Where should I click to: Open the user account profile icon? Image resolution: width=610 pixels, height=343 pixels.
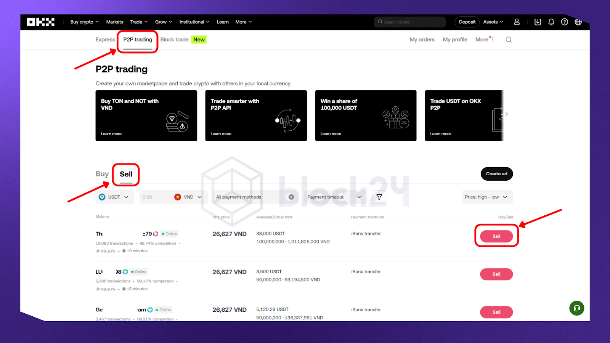tap(517, 22)
